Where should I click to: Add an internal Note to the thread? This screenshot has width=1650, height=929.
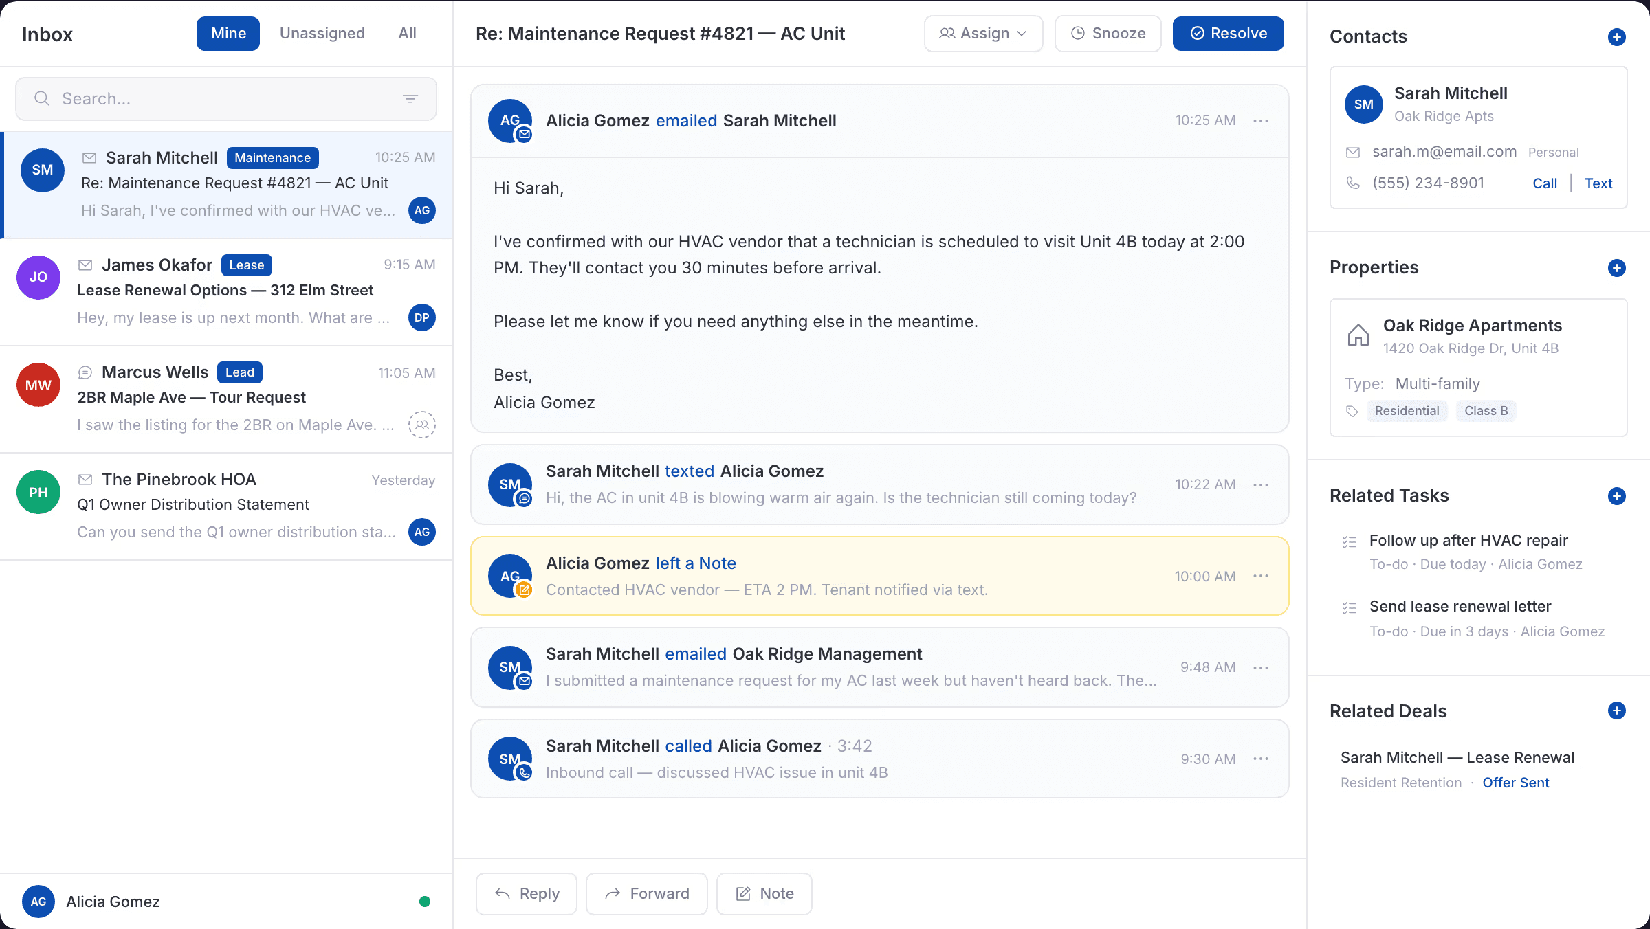[x=764, y=893]
